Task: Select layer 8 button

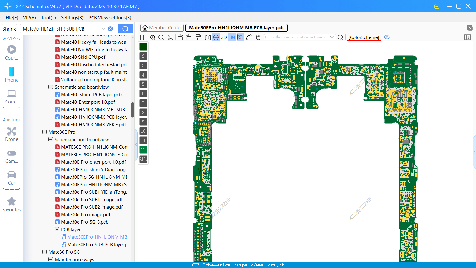Action: tap(143, 112)
